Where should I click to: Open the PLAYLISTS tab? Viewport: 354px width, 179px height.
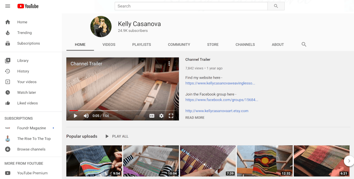coord(142,45)
